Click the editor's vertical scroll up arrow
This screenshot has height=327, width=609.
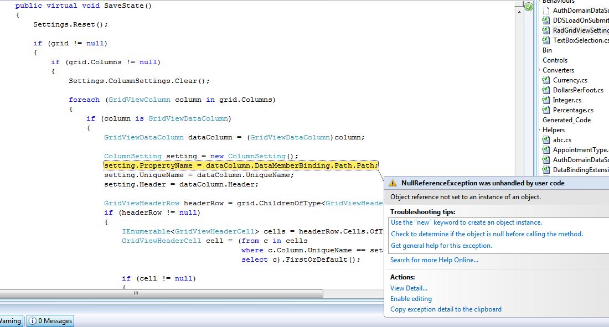[519, 12]
